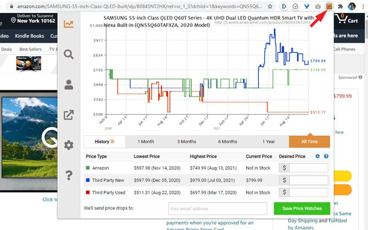Click the Camelizer extension icon in toolbar
The height and width of the screenshot is (230, 368).
tap(329, 6)
